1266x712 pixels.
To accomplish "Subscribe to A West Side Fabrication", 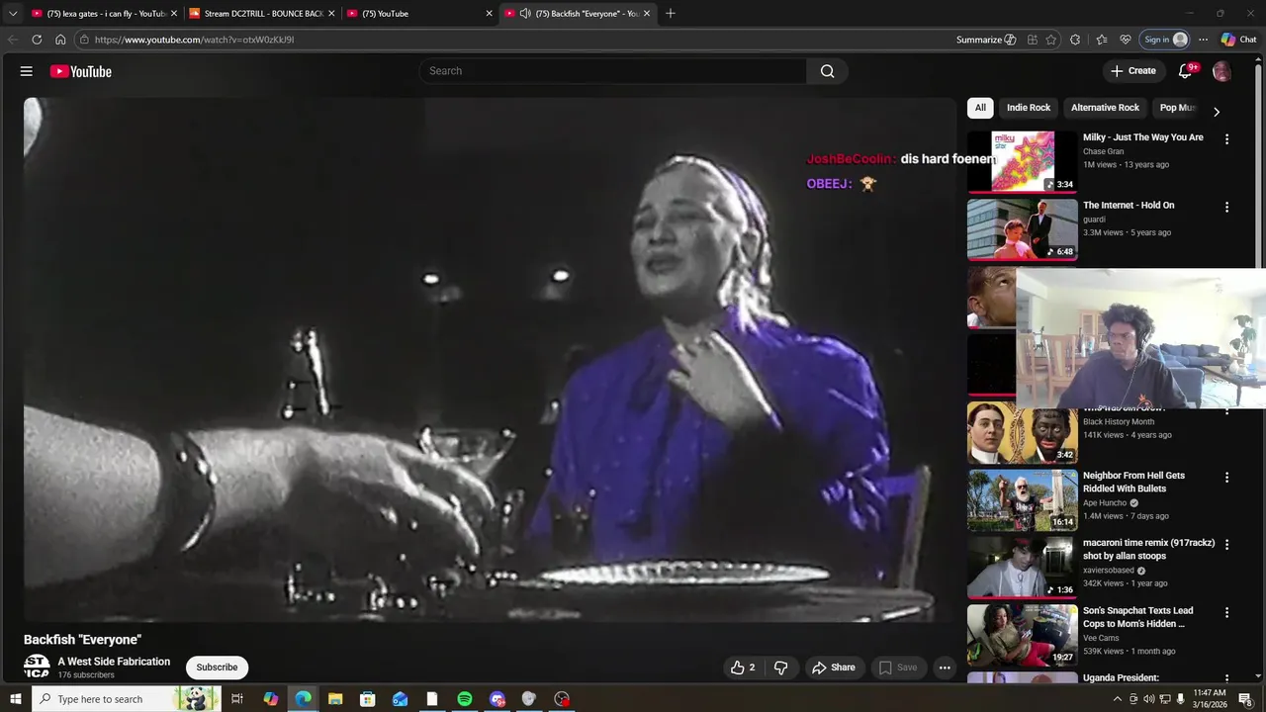I will [x=217, y=667].
